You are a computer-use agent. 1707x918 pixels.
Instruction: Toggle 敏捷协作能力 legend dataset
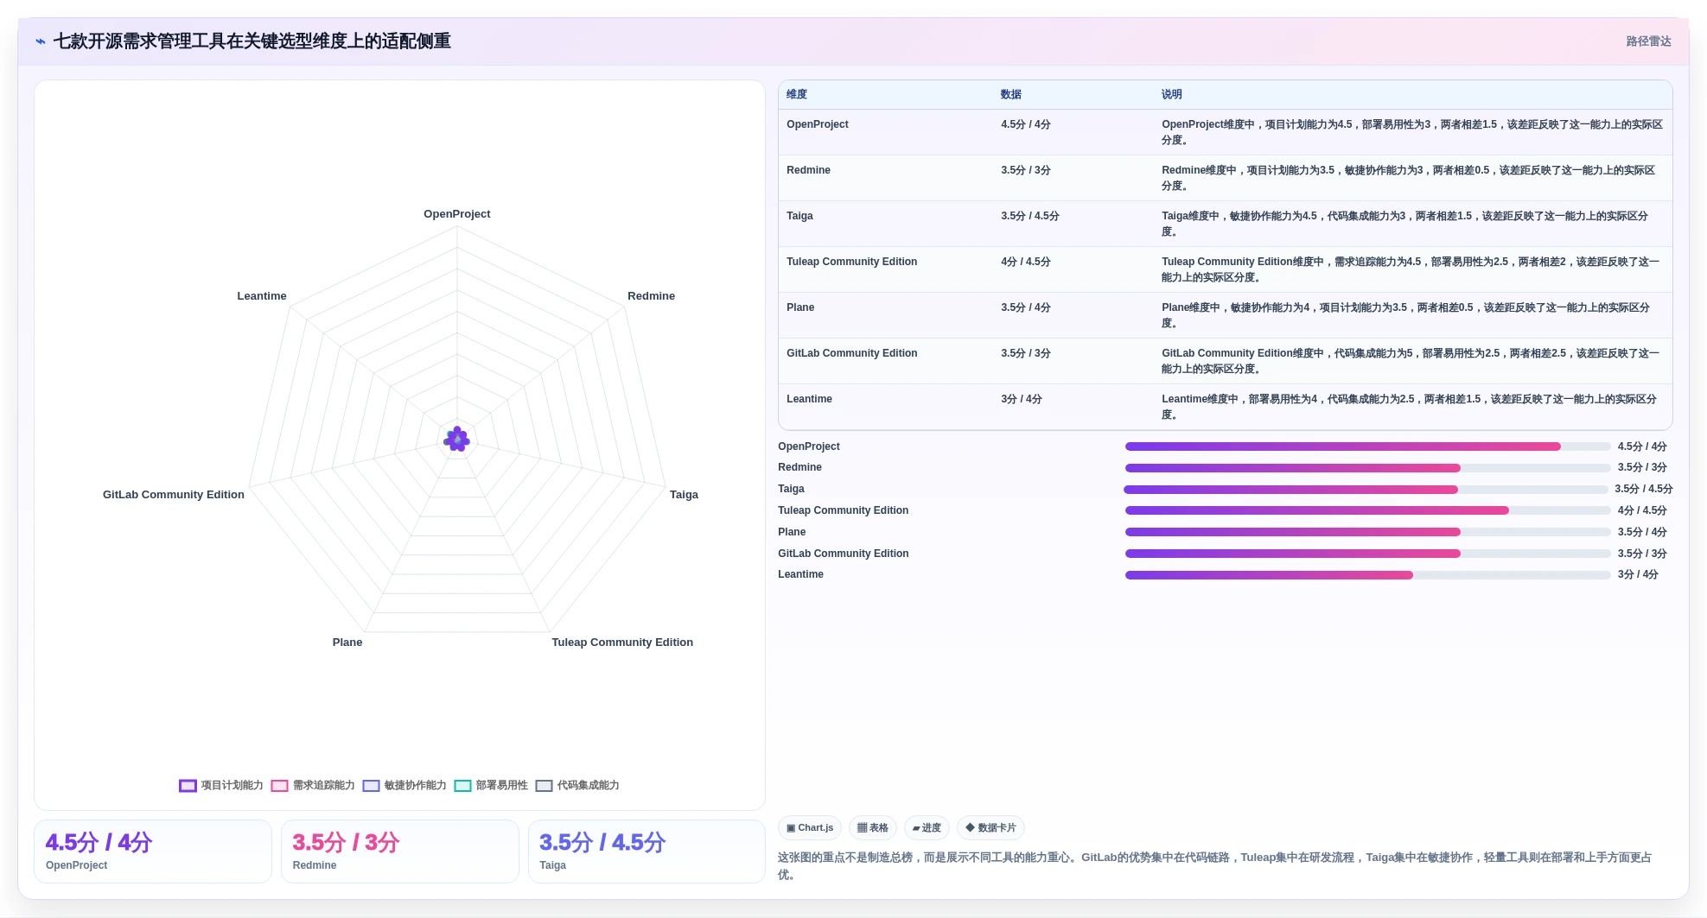(404, 785)
